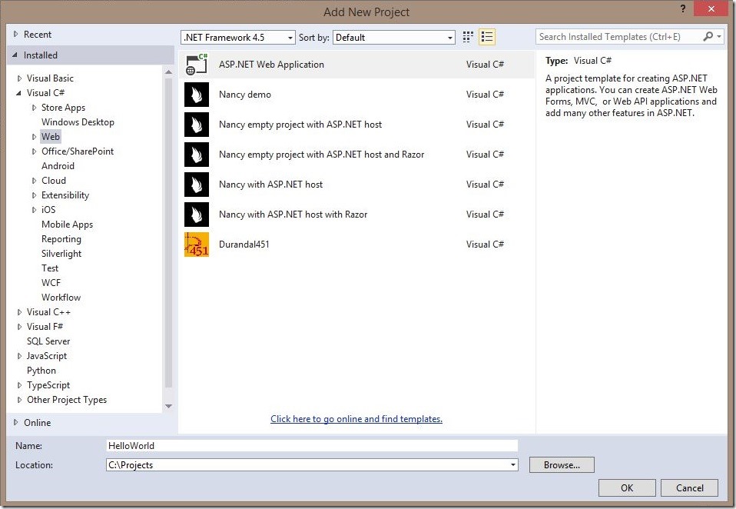Open the Location path dropdown arrow
Screen dimensions: 736x509
[512, 465]
